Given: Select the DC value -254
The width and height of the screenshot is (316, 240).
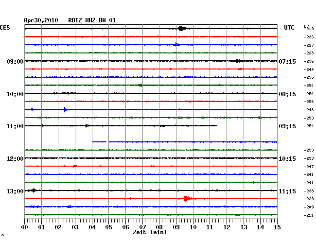Looking at the screenshot, I should [309, 126].
